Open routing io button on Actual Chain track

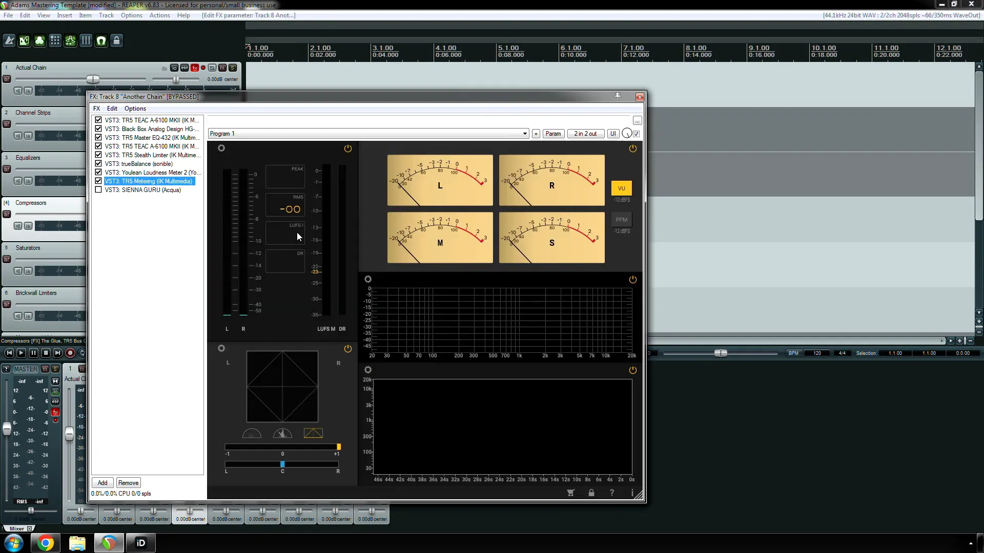174,68
